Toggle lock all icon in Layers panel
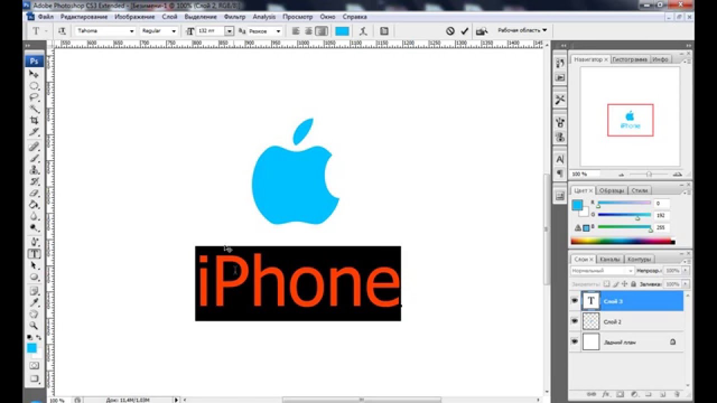Image resolution: width=717 pixels, height=403 pixels. pos(635,284)
